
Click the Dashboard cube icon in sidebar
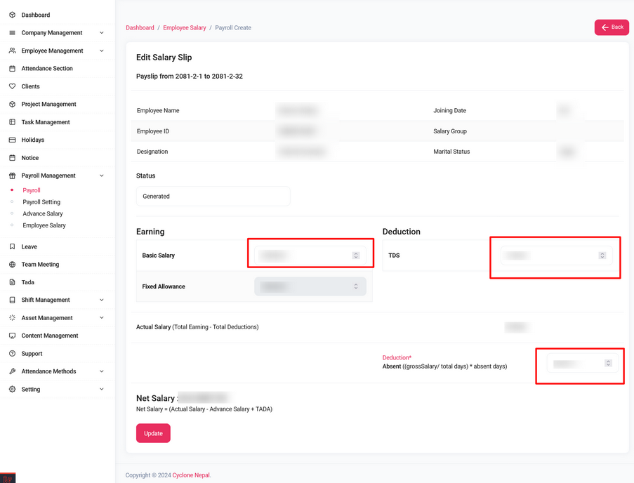click(12, 15)
